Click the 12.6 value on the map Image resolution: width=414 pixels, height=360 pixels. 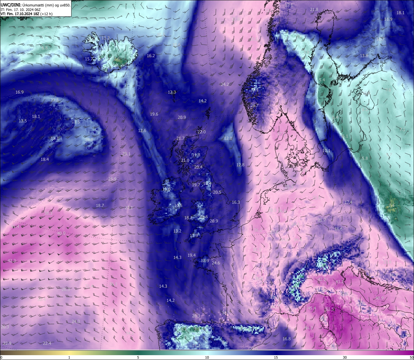point(142,130)
